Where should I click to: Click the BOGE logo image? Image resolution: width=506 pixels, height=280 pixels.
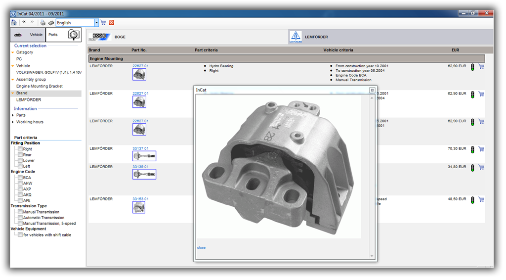(99, 37)
